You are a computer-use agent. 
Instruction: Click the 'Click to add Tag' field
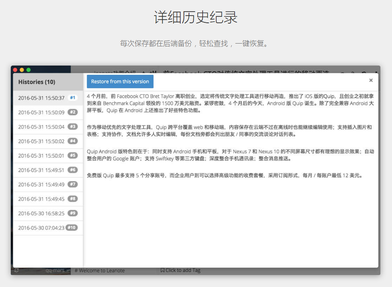coord(180,271)
